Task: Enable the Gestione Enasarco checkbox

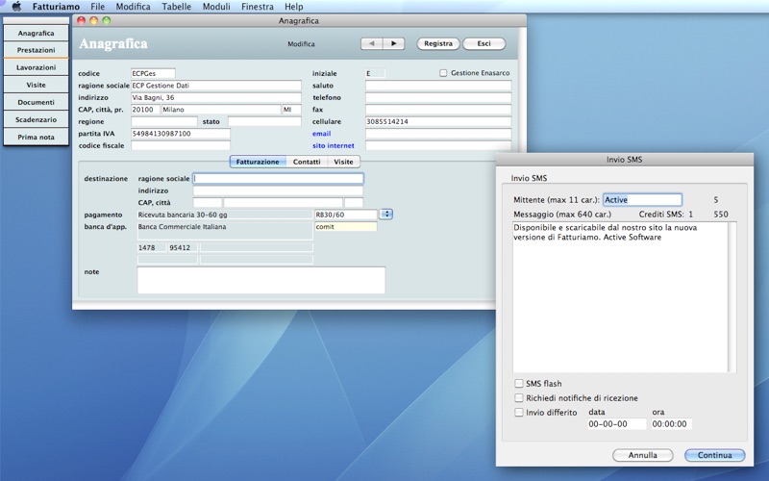Action: (x=443, y=73)
